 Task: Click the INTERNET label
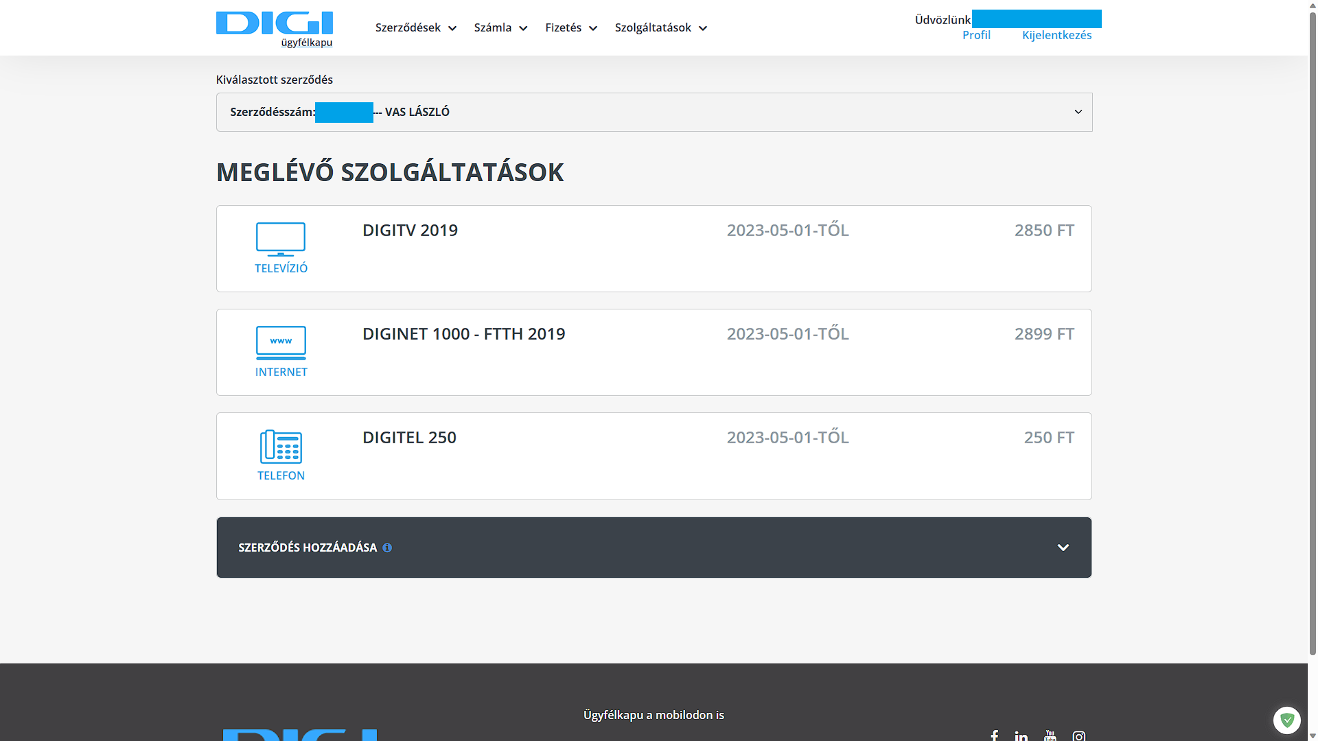281,372
